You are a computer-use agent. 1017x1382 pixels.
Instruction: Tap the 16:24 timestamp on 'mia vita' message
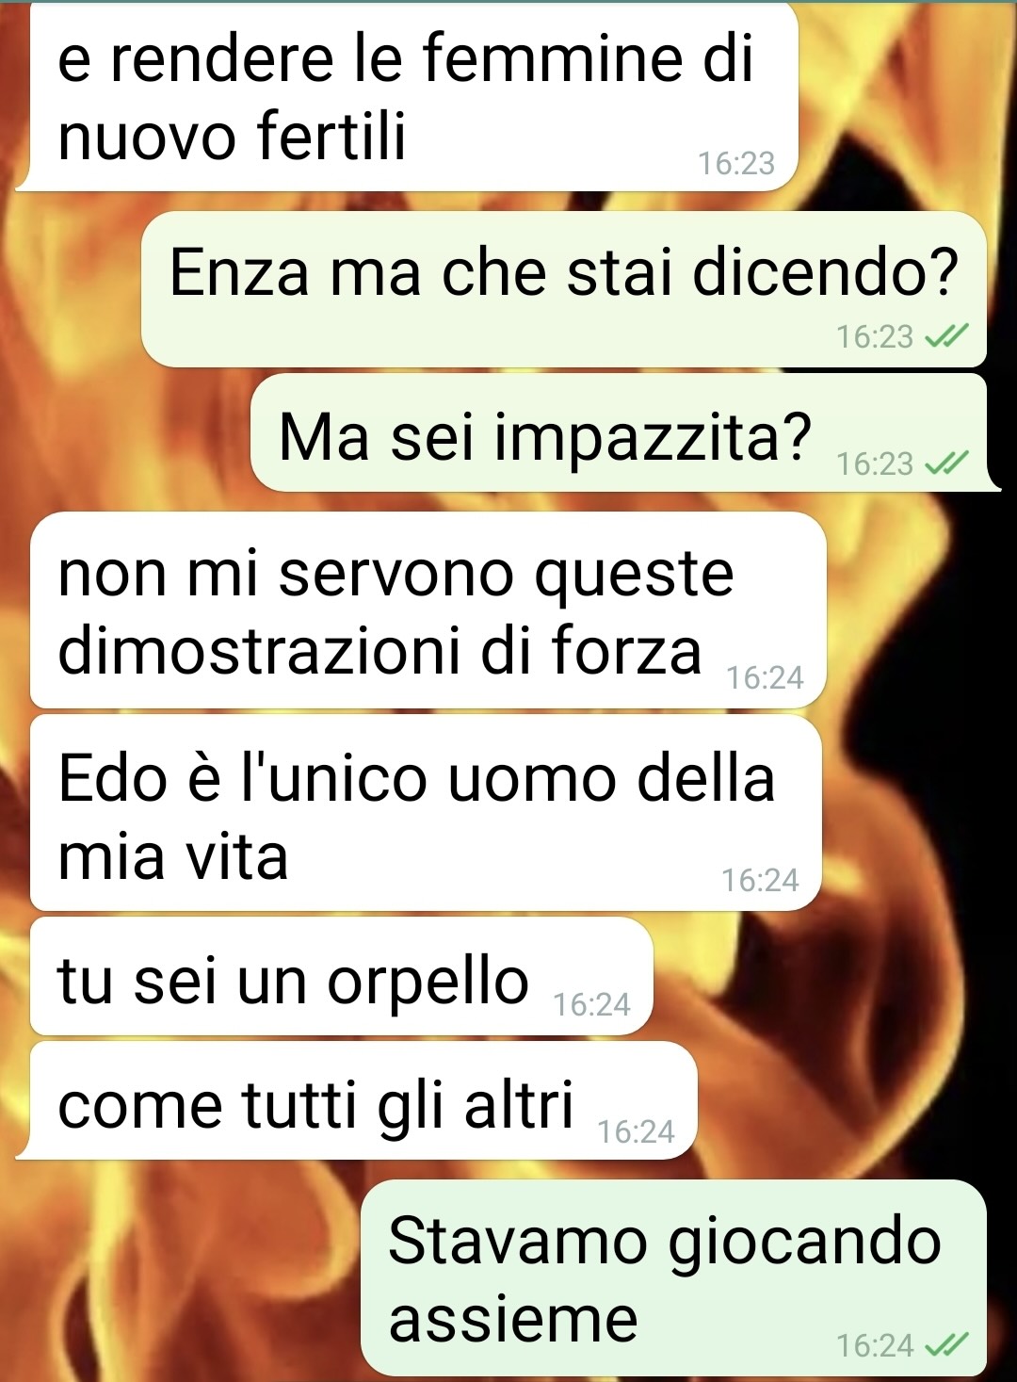tap(760, 880)
